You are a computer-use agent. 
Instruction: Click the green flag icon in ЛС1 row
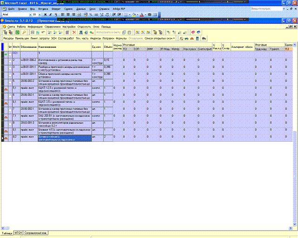(x=5, y=54)
